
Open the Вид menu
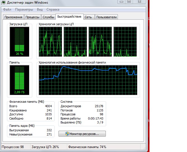(x=40, y=10)
